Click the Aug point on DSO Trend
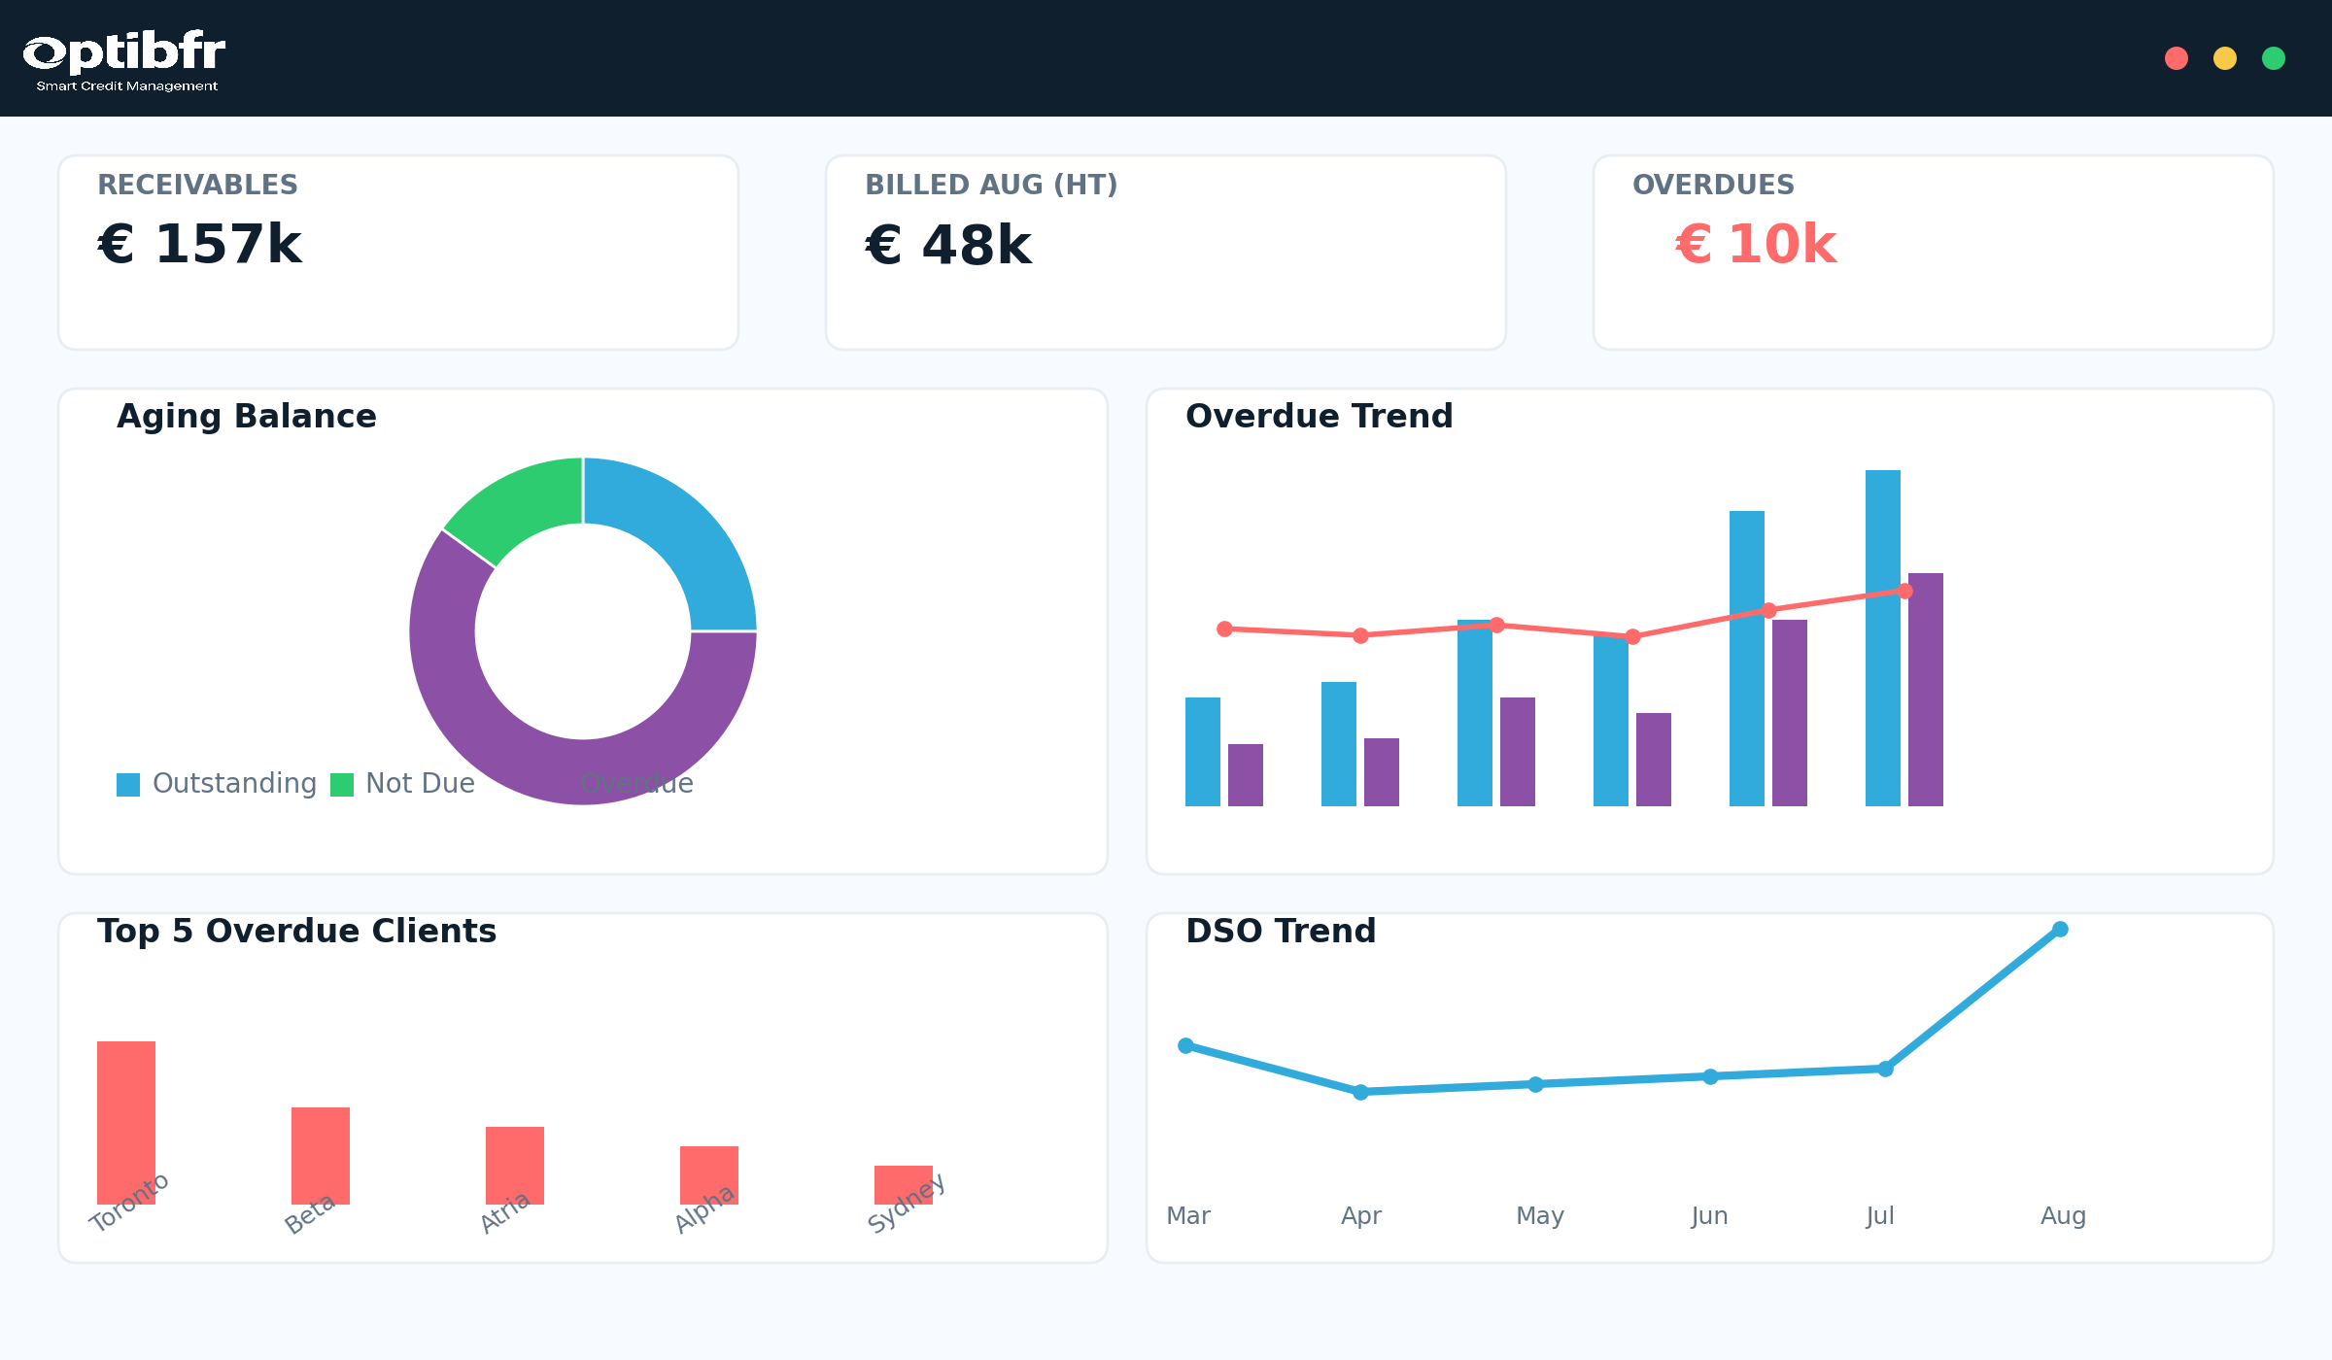Image resolution: width=2332 pixels, height=1360 pixels. click(x=2060, y=930)
